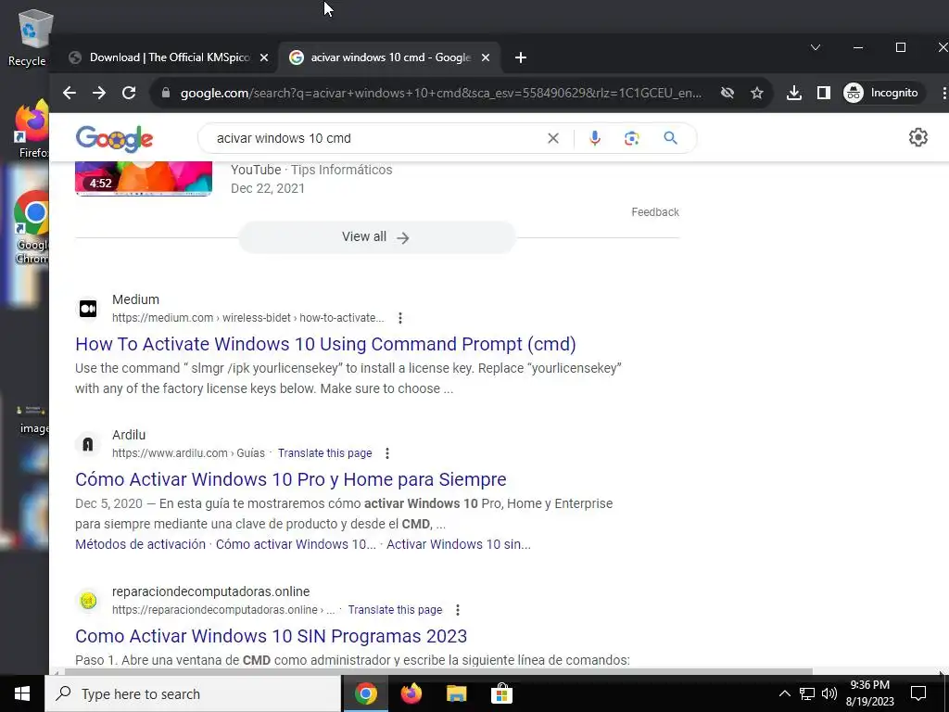Image resolution: width=949 pixels, height=712 pixels.
Task: Open the notification center icon
Action: pyautogui.click(x=918, y=693)
